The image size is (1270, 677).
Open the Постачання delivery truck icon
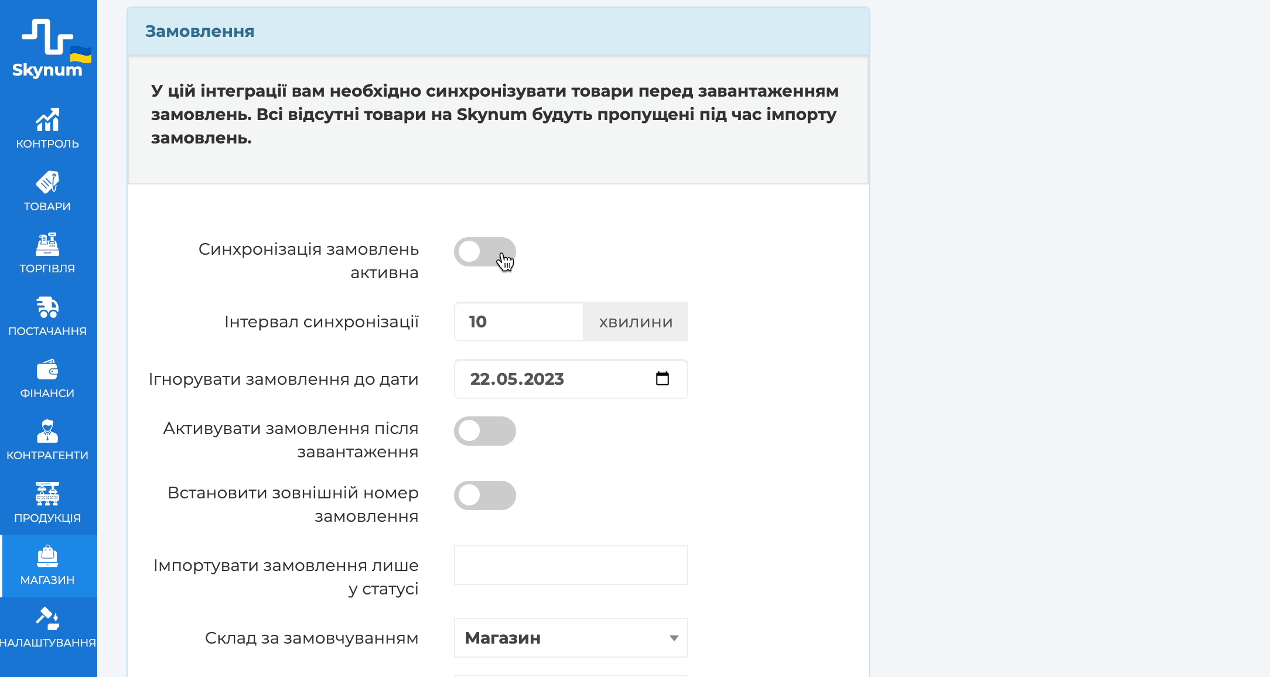point(47,307)
